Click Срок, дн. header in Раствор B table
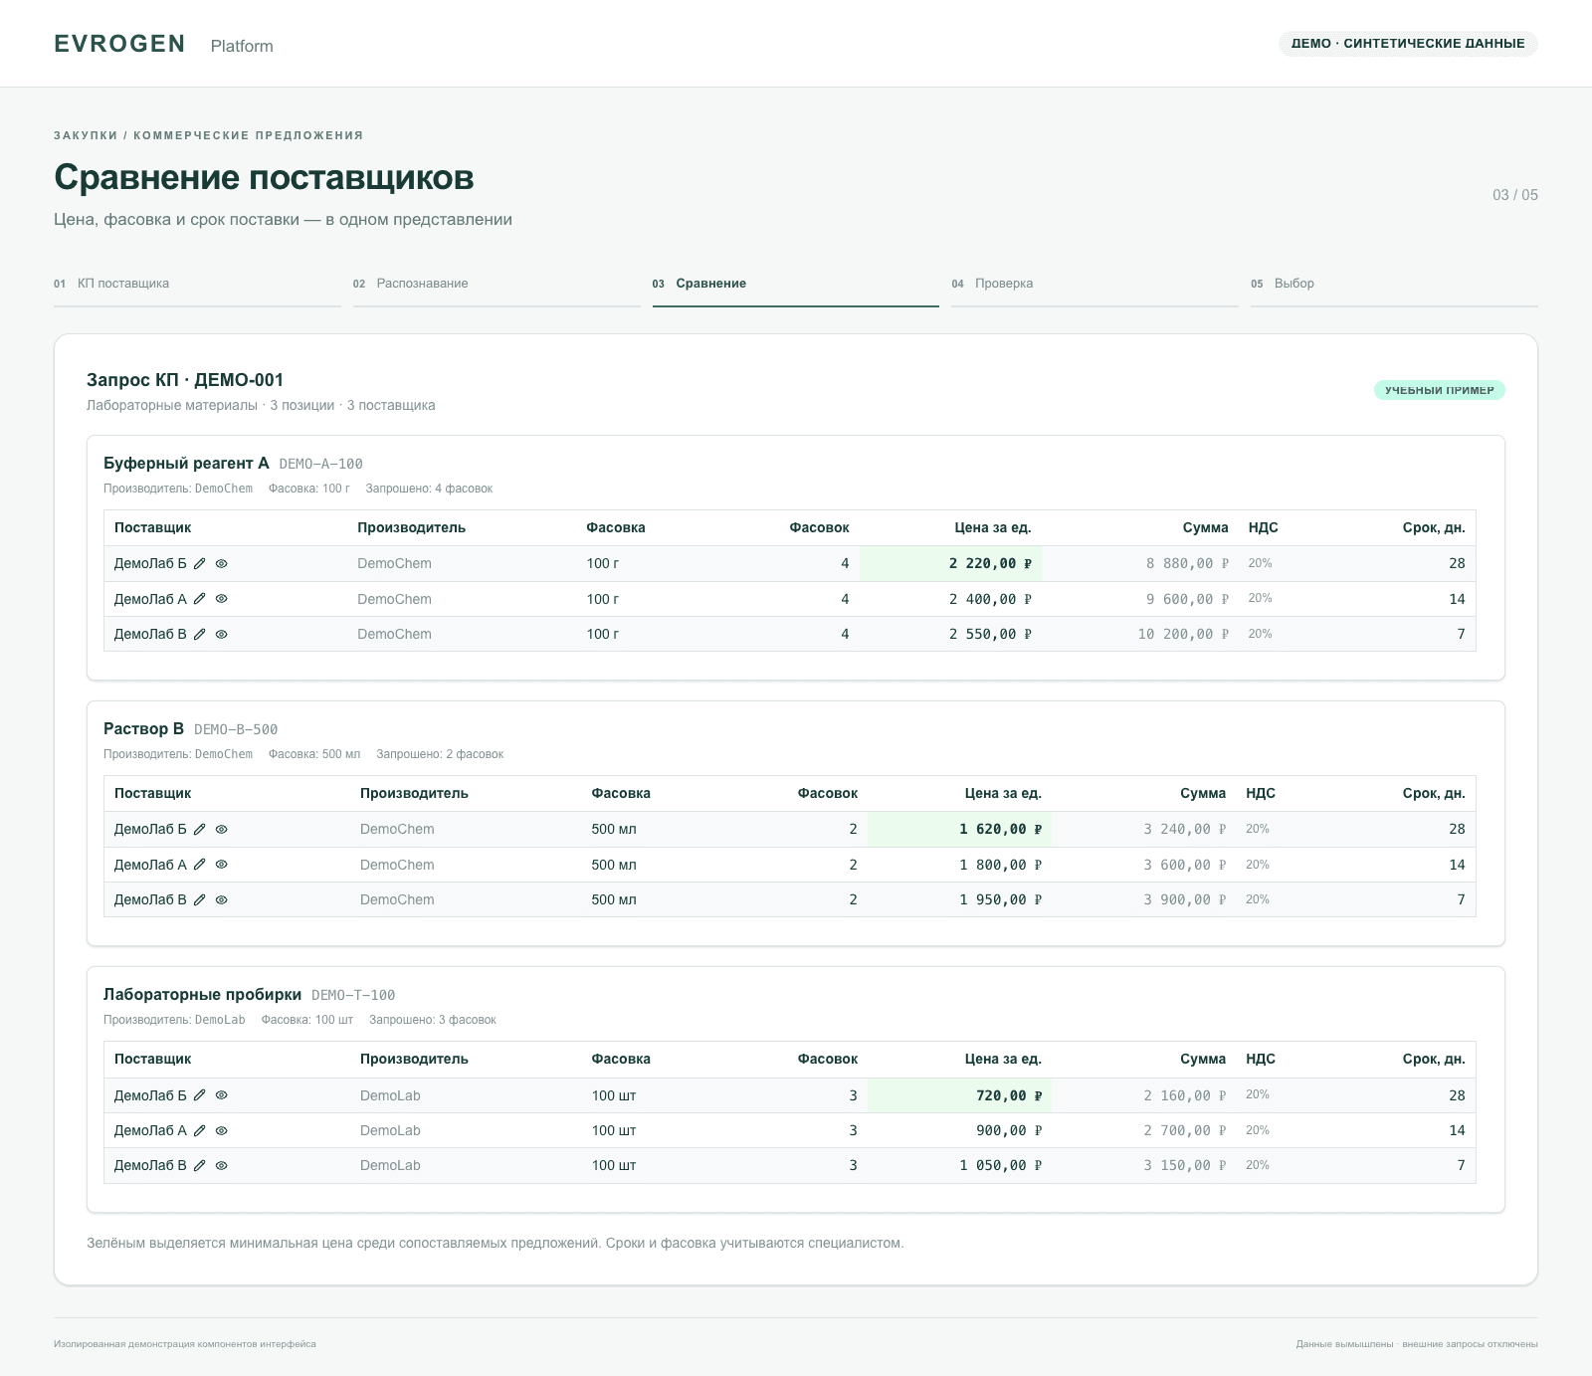 click(x=1434, y=793)
